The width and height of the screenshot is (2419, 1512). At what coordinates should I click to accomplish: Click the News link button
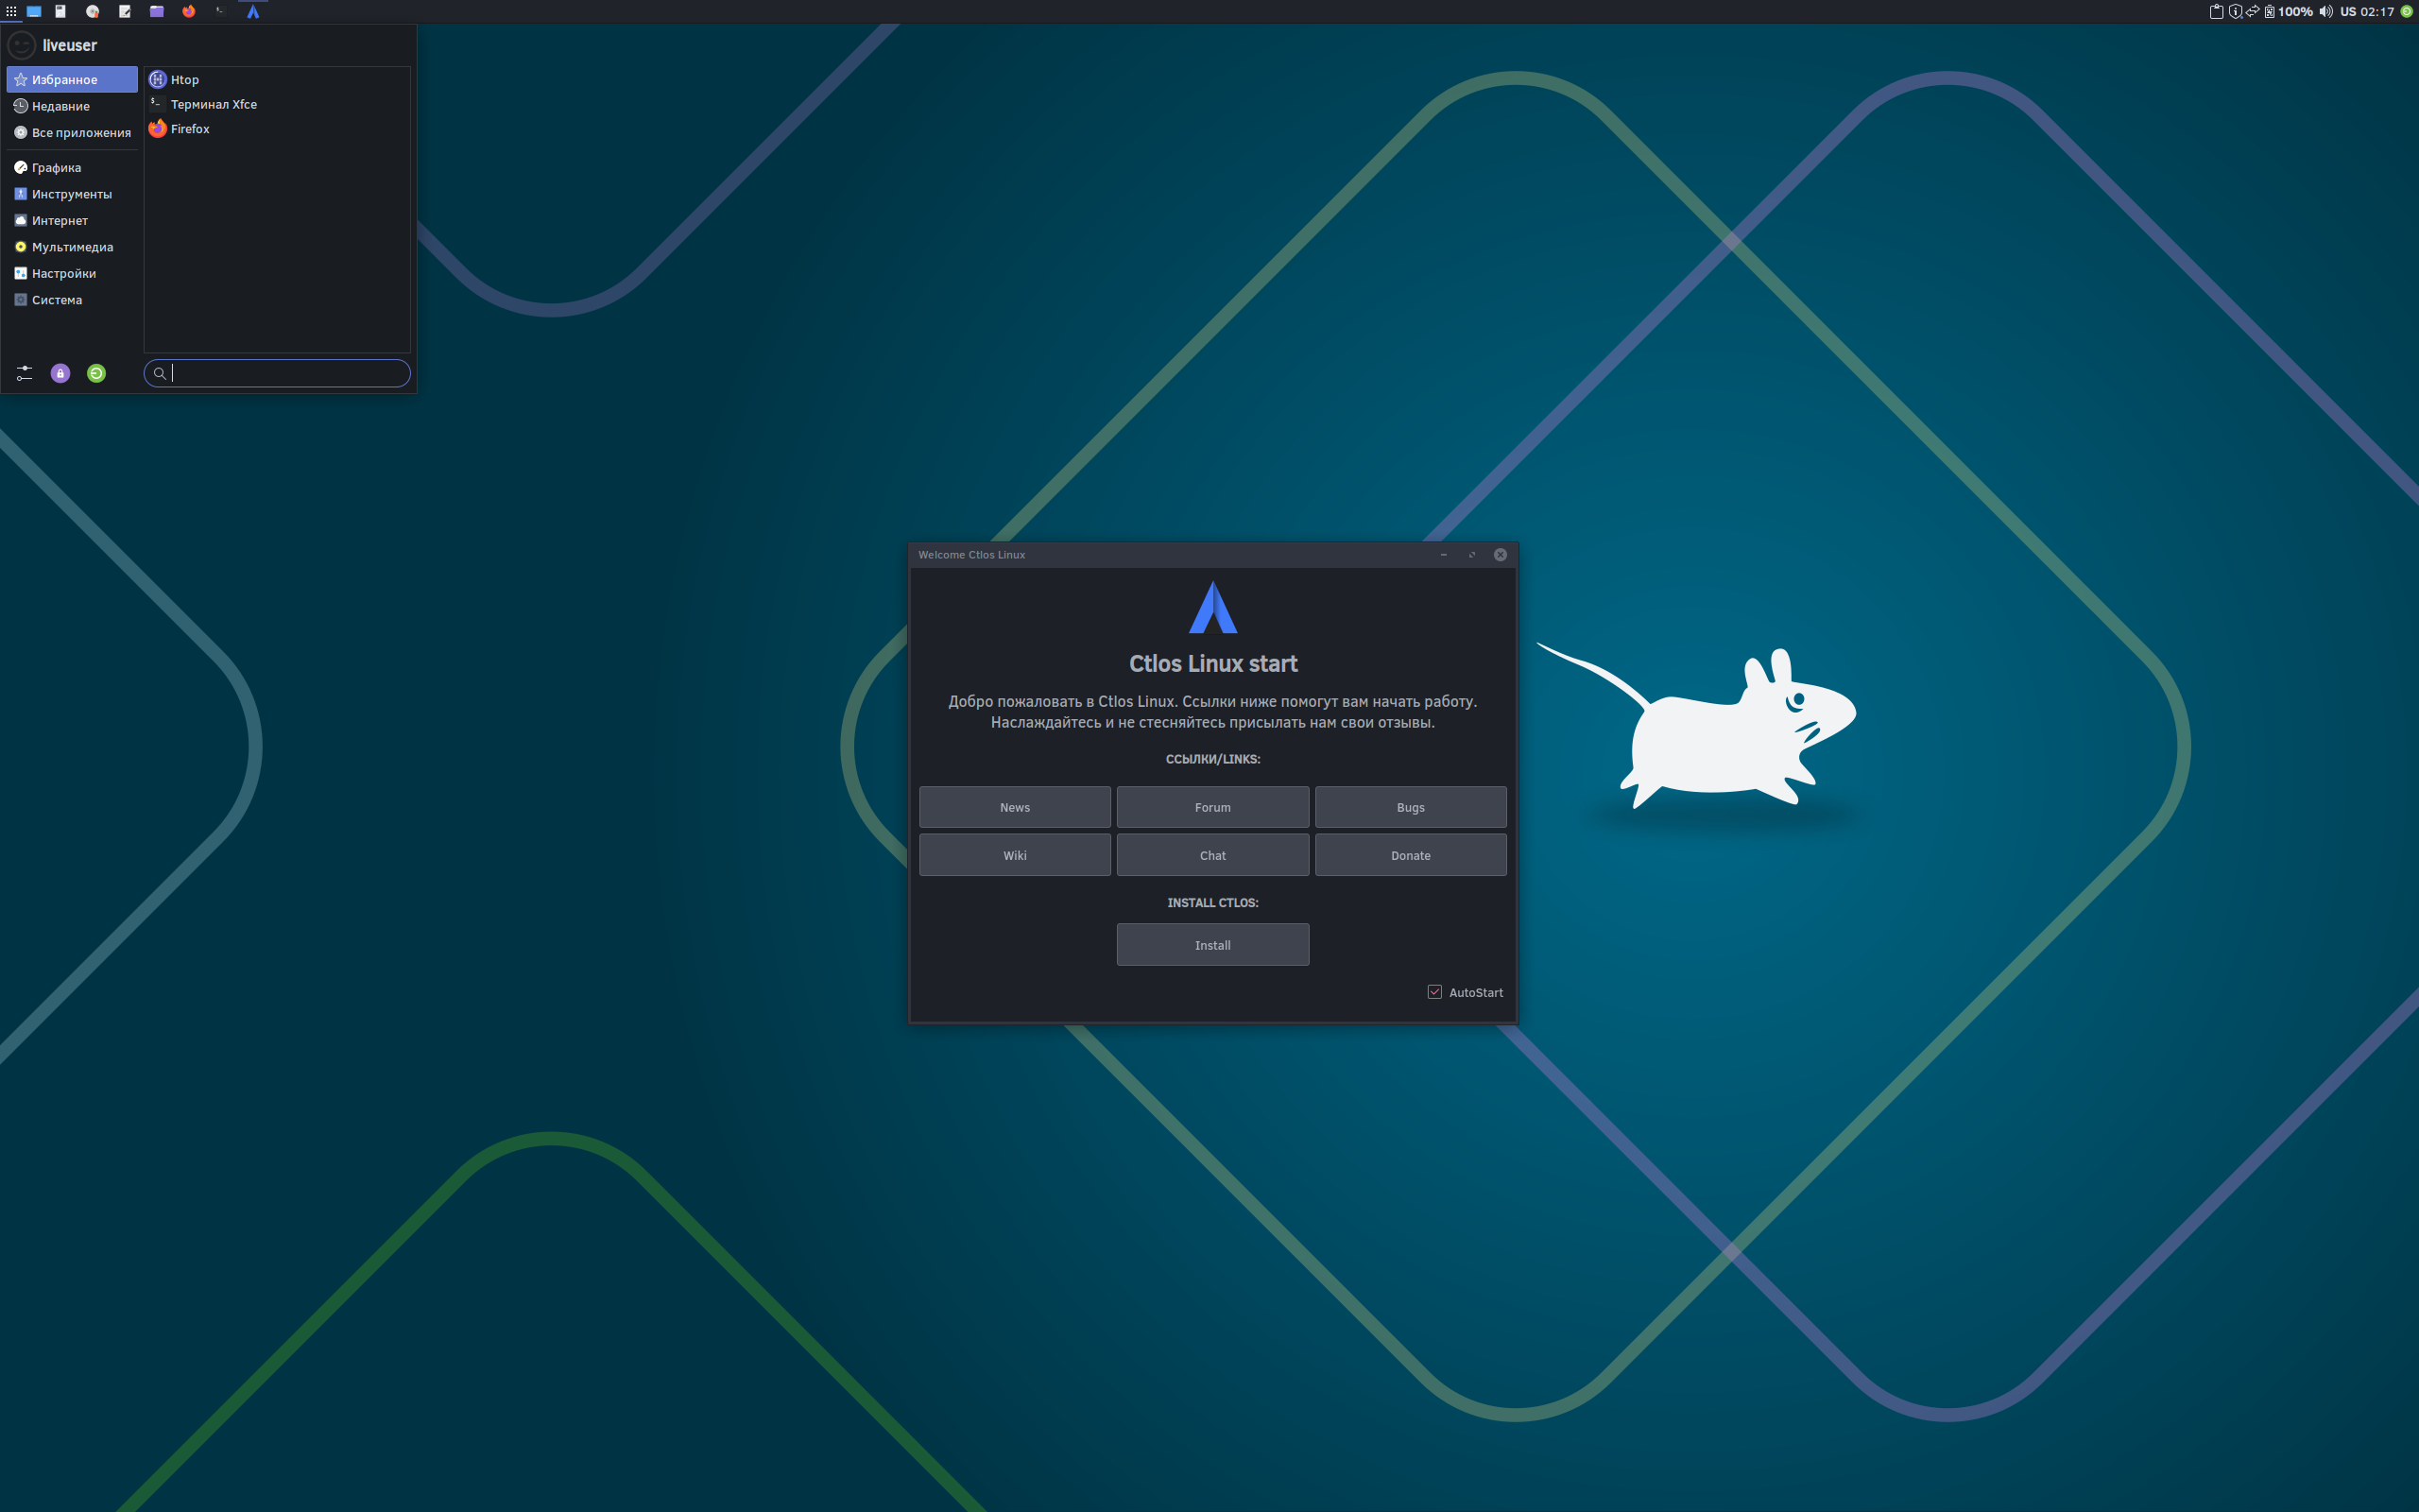click(x=1015, y=807)
